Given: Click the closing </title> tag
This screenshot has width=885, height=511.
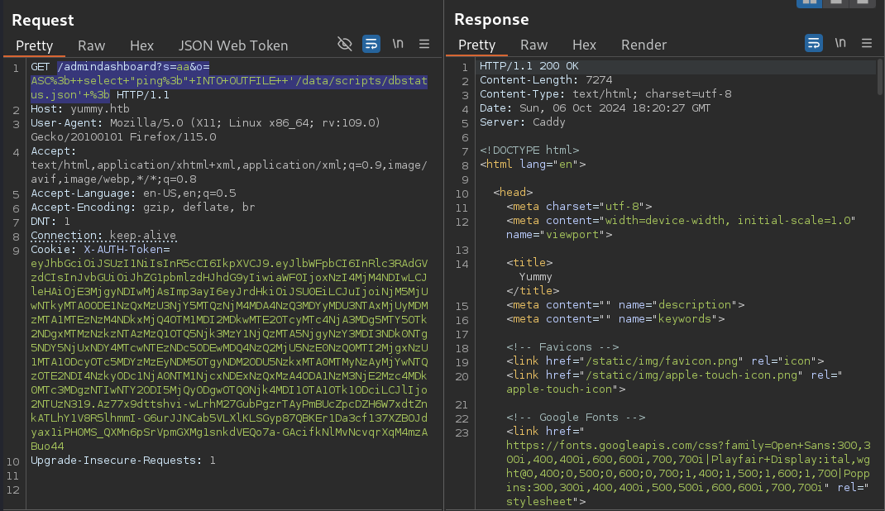Looking at the screenshot, I should click(533, 291).
